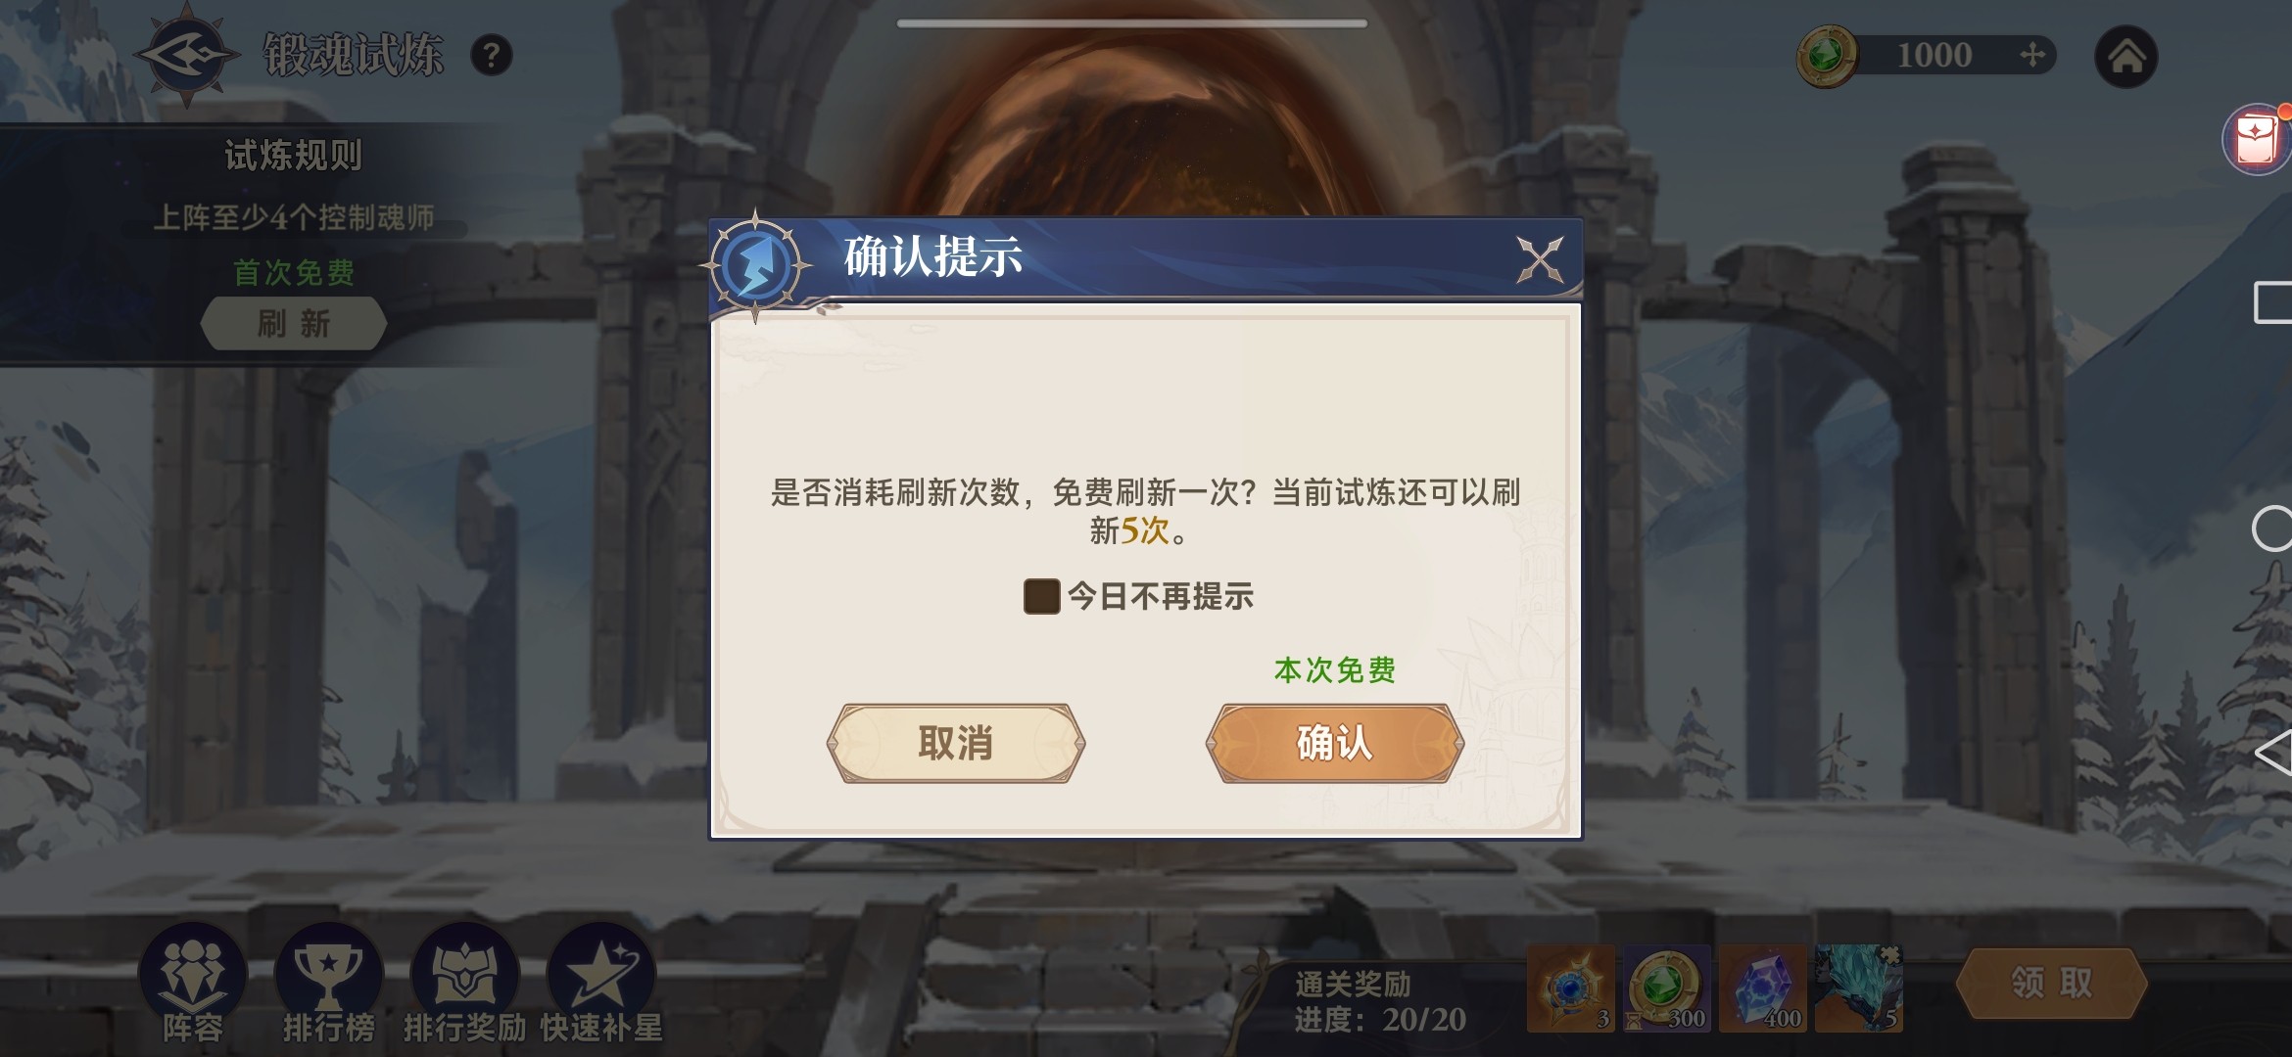Click the green gem currency icon
This screenshot has width=2292, height=1057.
pos(1827,56)
